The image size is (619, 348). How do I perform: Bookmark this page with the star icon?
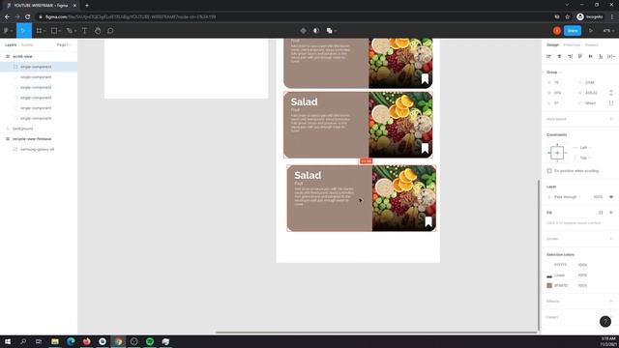point(568,16)
